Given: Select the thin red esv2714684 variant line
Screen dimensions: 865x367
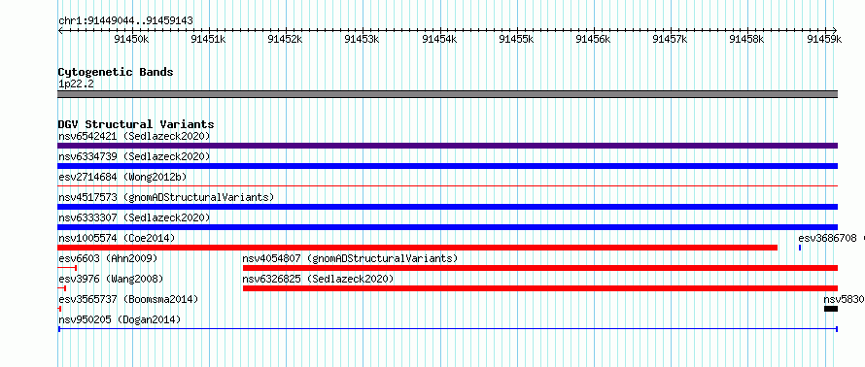Looking at the screenshot, I should [x=448, y=186].
